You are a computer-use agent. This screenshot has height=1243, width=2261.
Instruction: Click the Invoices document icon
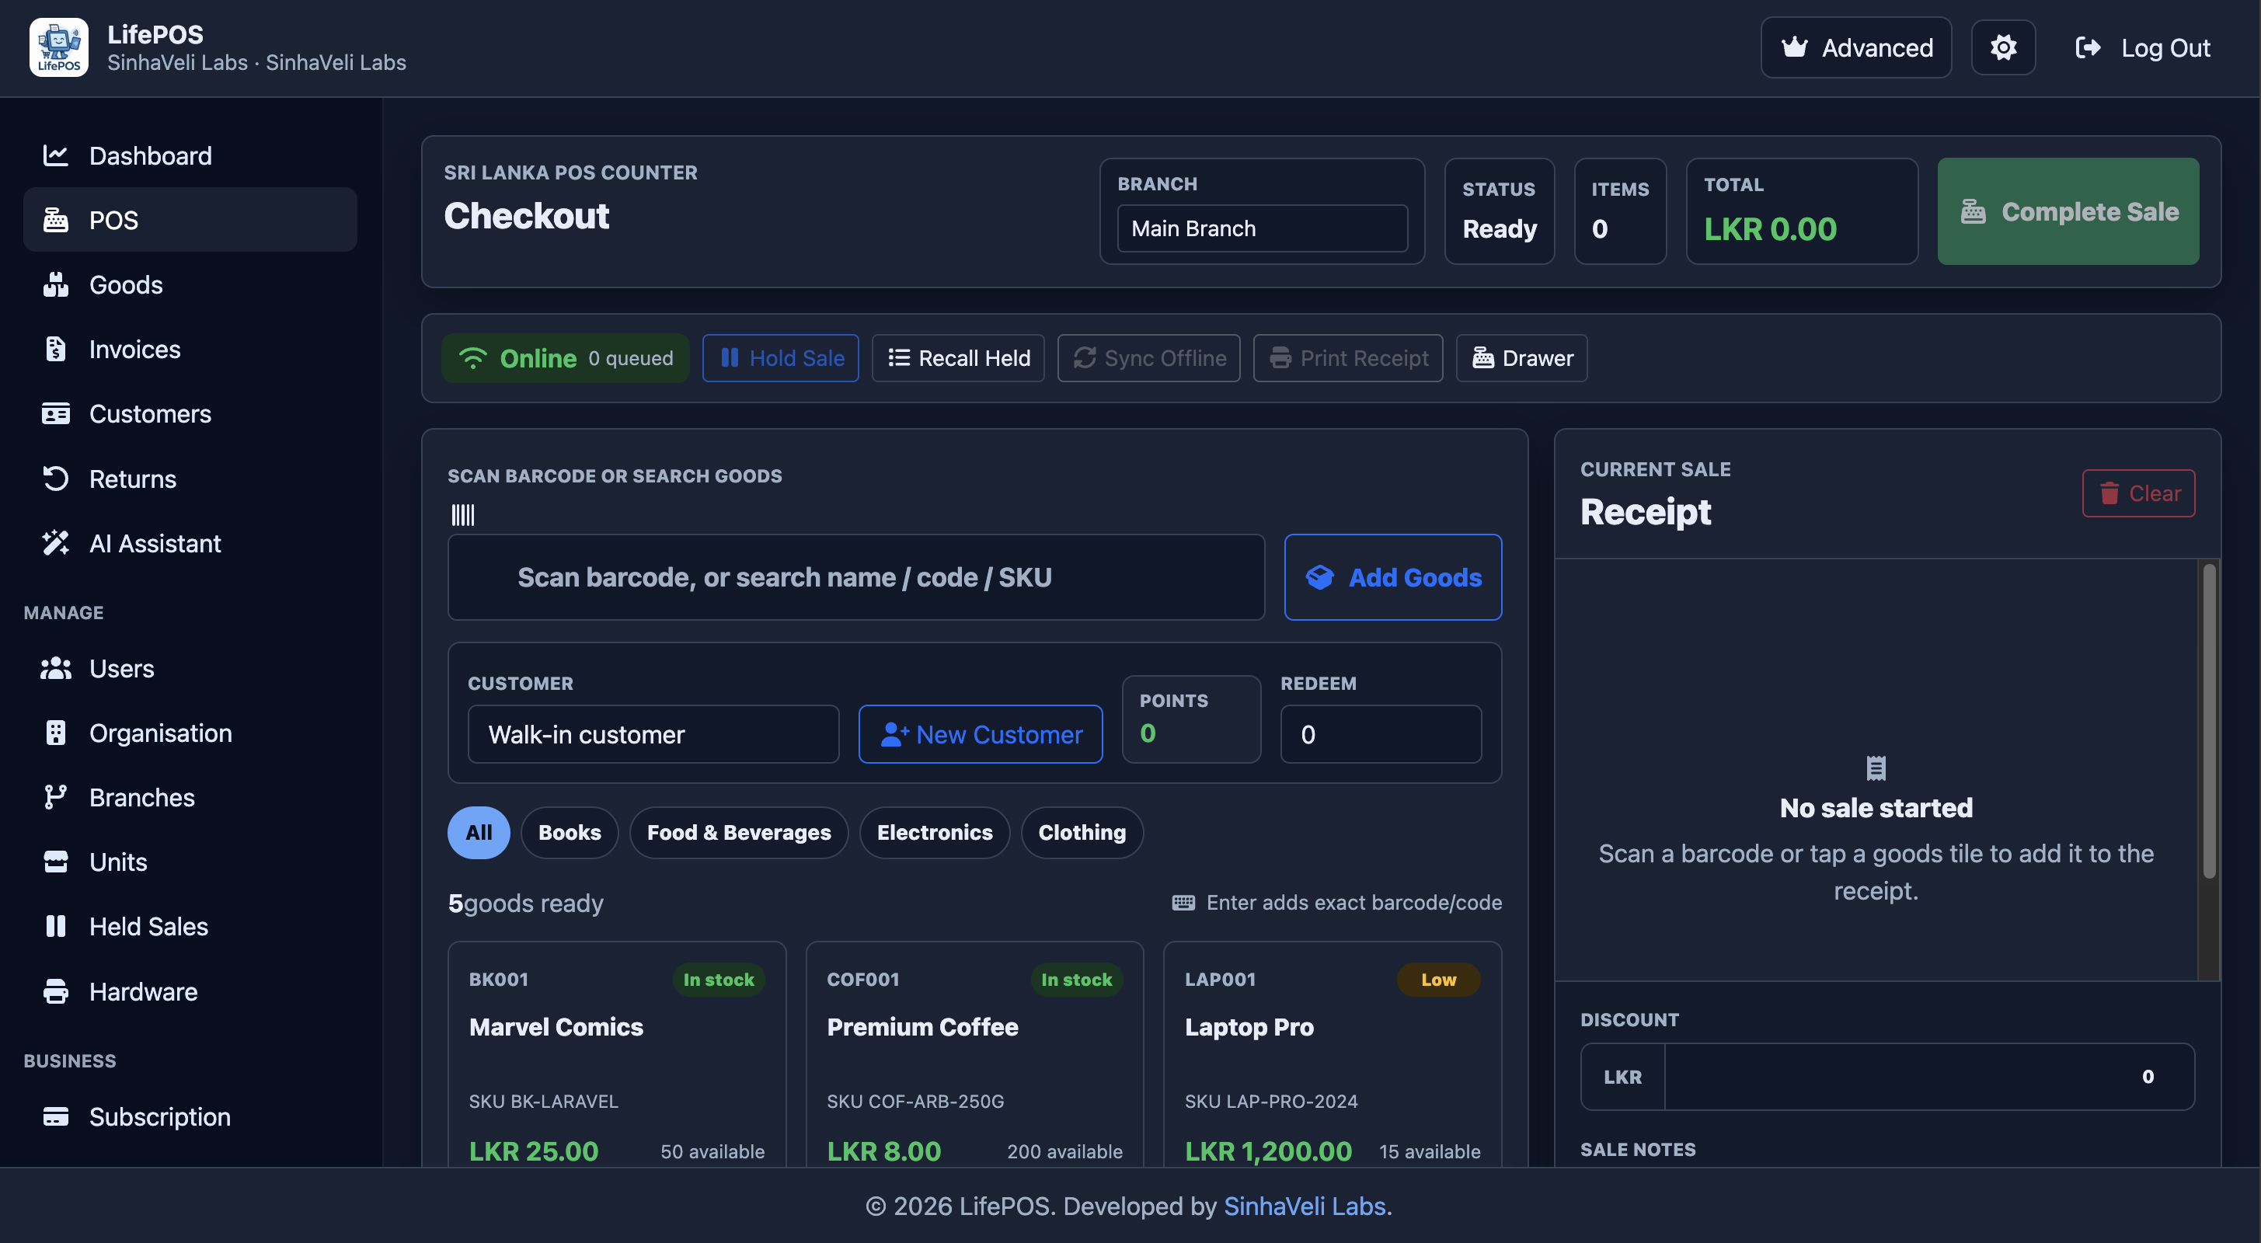click(55, 349)
